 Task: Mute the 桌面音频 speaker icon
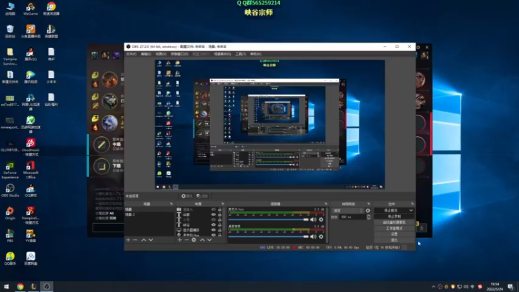313,236
